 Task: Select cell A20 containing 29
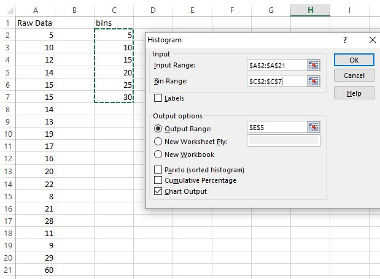36,258
